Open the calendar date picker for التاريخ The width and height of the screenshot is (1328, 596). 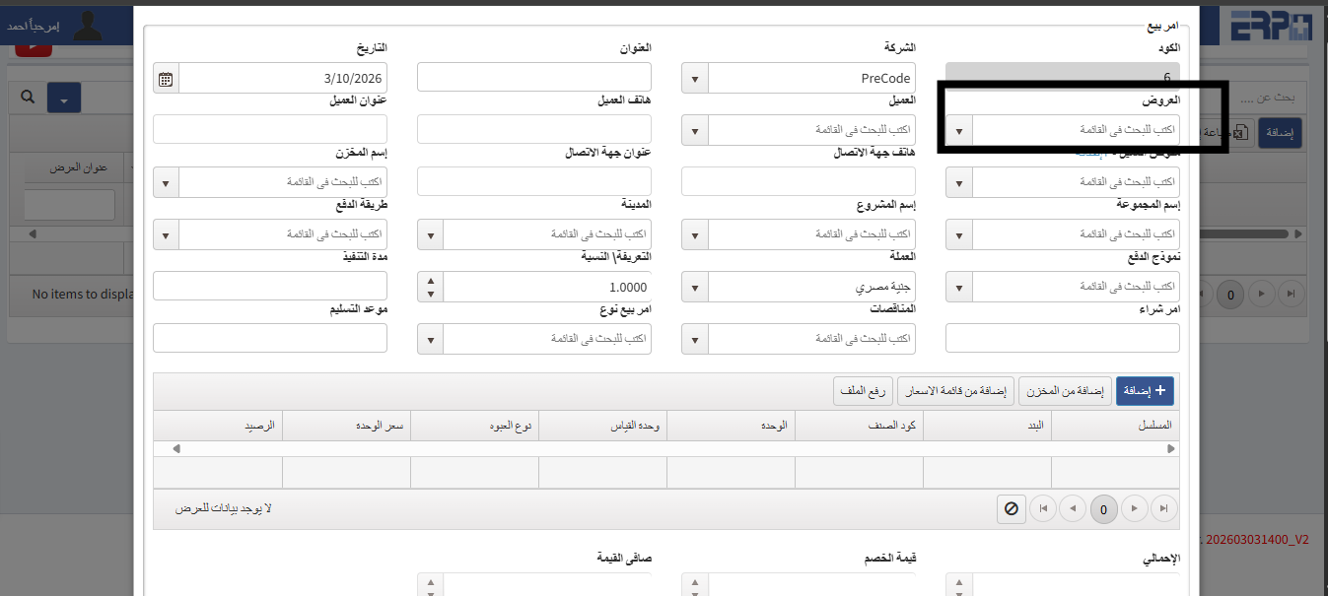(x=165, y=77)
